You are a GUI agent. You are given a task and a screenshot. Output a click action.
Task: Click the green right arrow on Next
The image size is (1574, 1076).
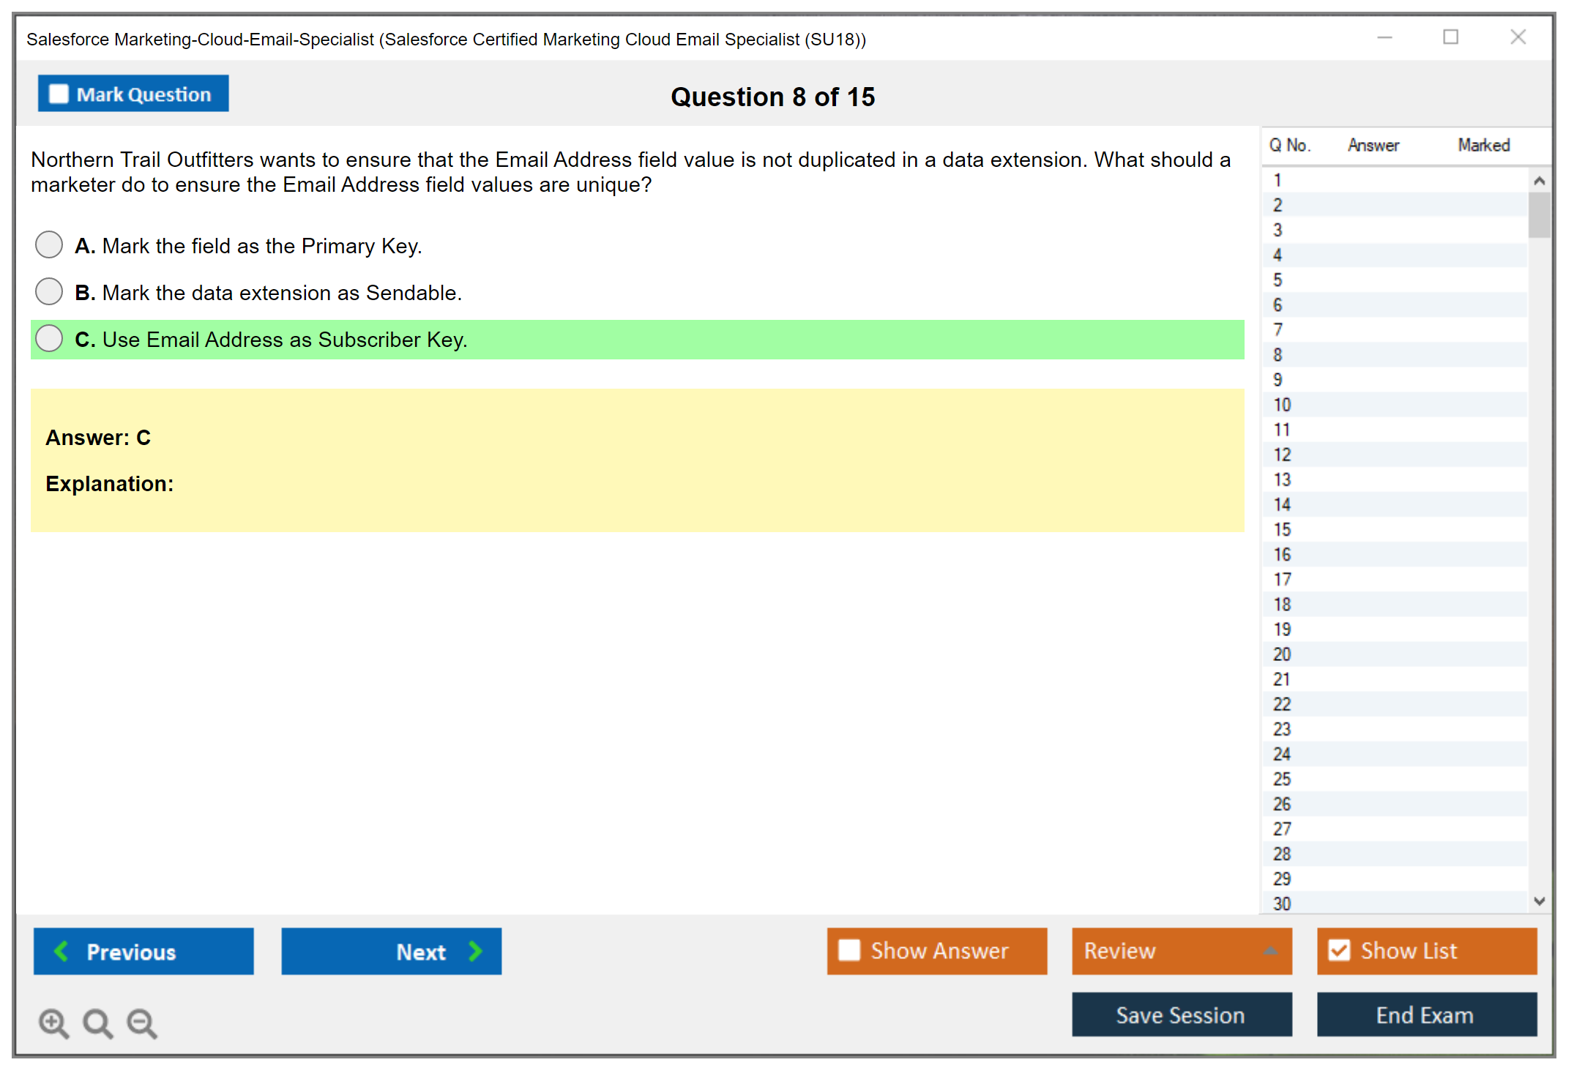(x=476, y=951)
